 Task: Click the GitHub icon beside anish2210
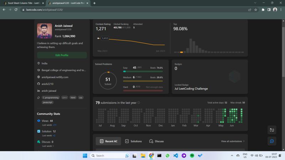point(38,84)
